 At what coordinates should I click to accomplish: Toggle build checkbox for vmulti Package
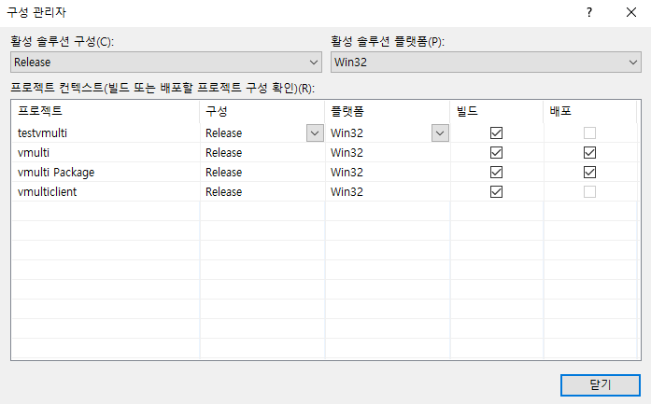point(497,172)
